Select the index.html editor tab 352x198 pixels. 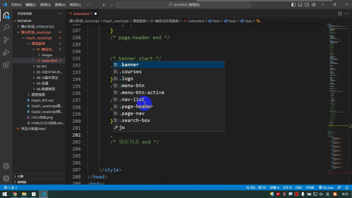81,14
